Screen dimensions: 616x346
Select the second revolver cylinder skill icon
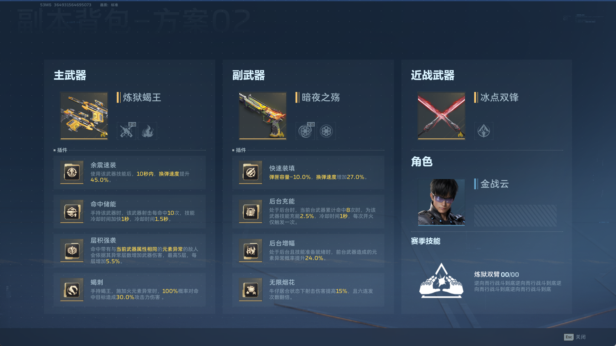click(x=326, y=131)
